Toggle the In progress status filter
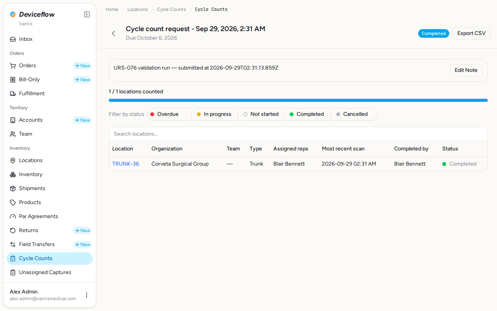The image size is (497, 311). (216, 114)
